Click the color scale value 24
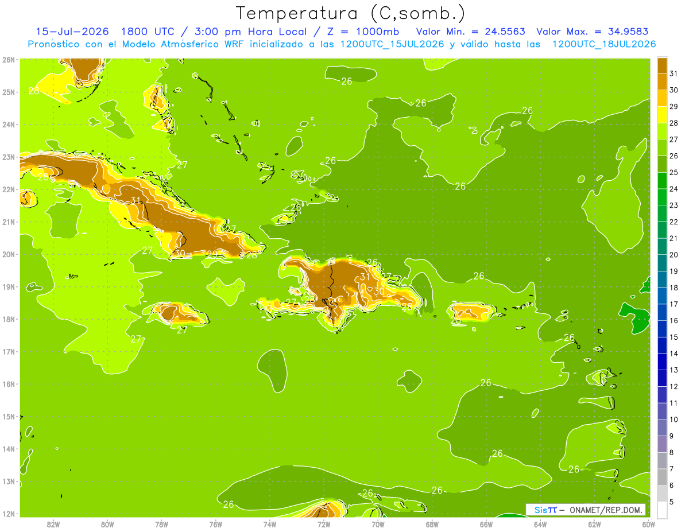The width and height of the screenshot is (689, 532). [673, 189]
